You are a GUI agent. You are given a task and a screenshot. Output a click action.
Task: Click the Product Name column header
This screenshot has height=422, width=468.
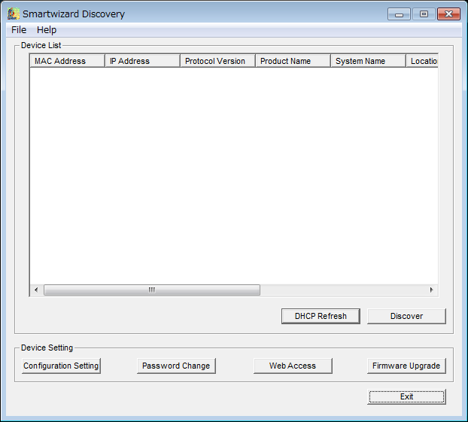293,61
